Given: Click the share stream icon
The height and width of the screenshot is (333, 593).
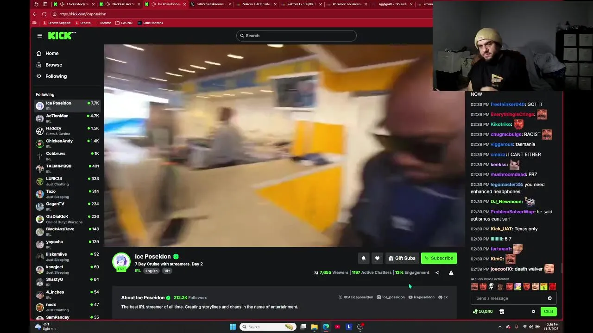Looking at the screenshot, I should click(x=437, y=272).
